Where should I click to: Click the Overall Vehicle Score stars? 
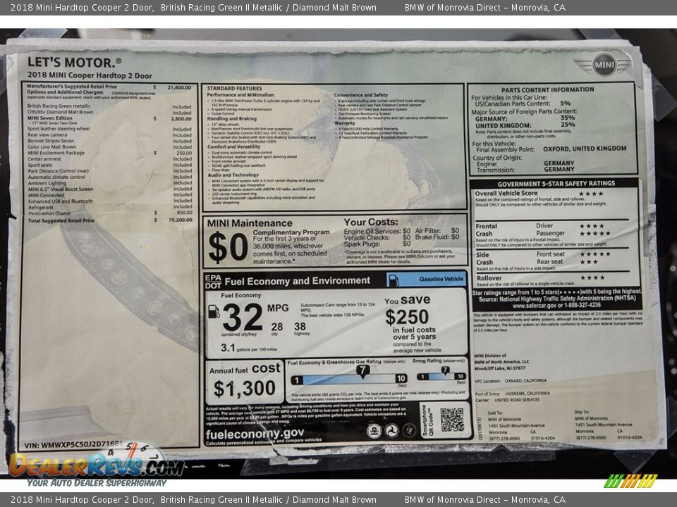[591, 194]
